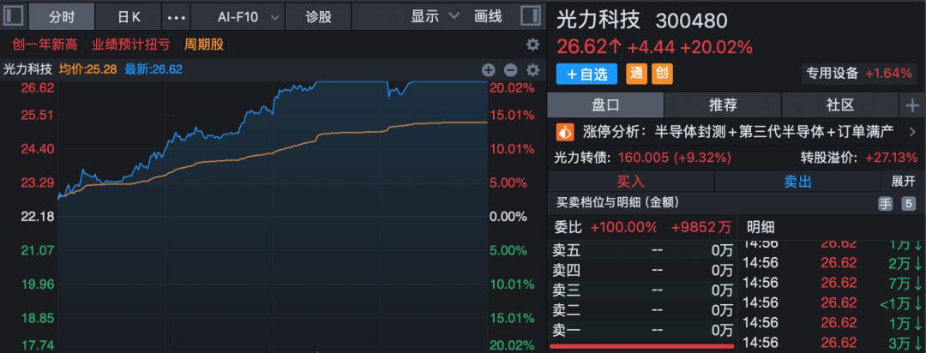Zoom in chart with plus icon
Screen dimensions: 926x353
point(488,70)
